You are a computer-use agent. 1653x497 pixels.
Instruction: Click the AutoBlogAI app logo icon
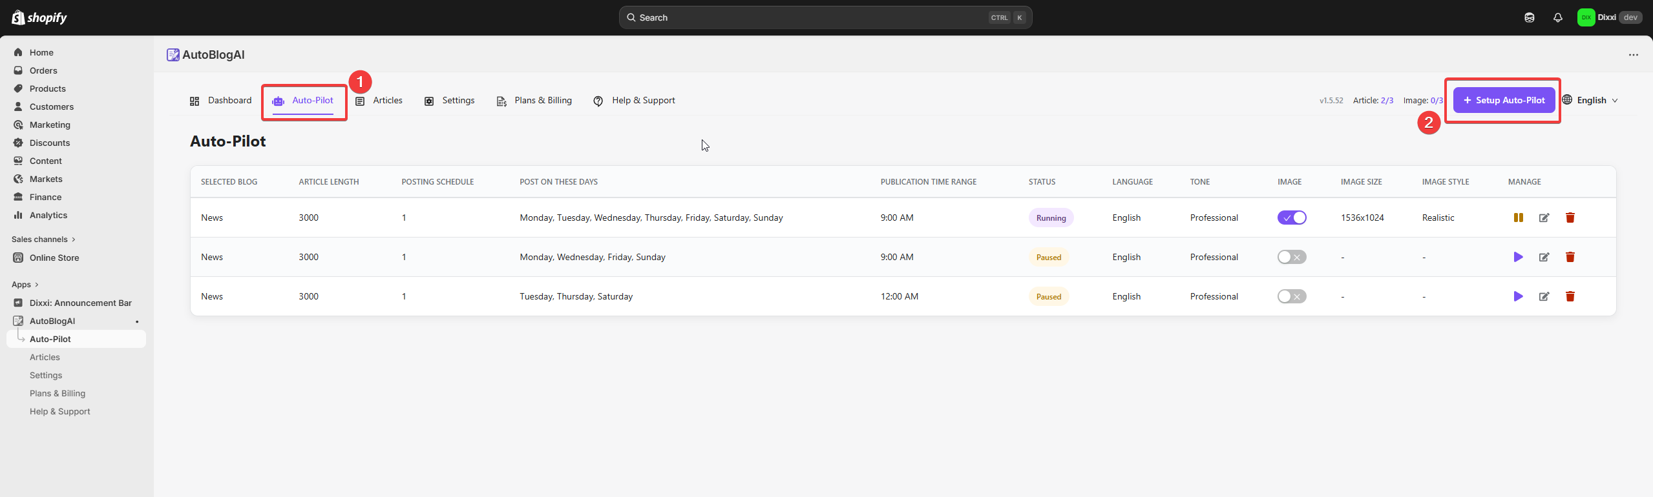tap(173, 55)
